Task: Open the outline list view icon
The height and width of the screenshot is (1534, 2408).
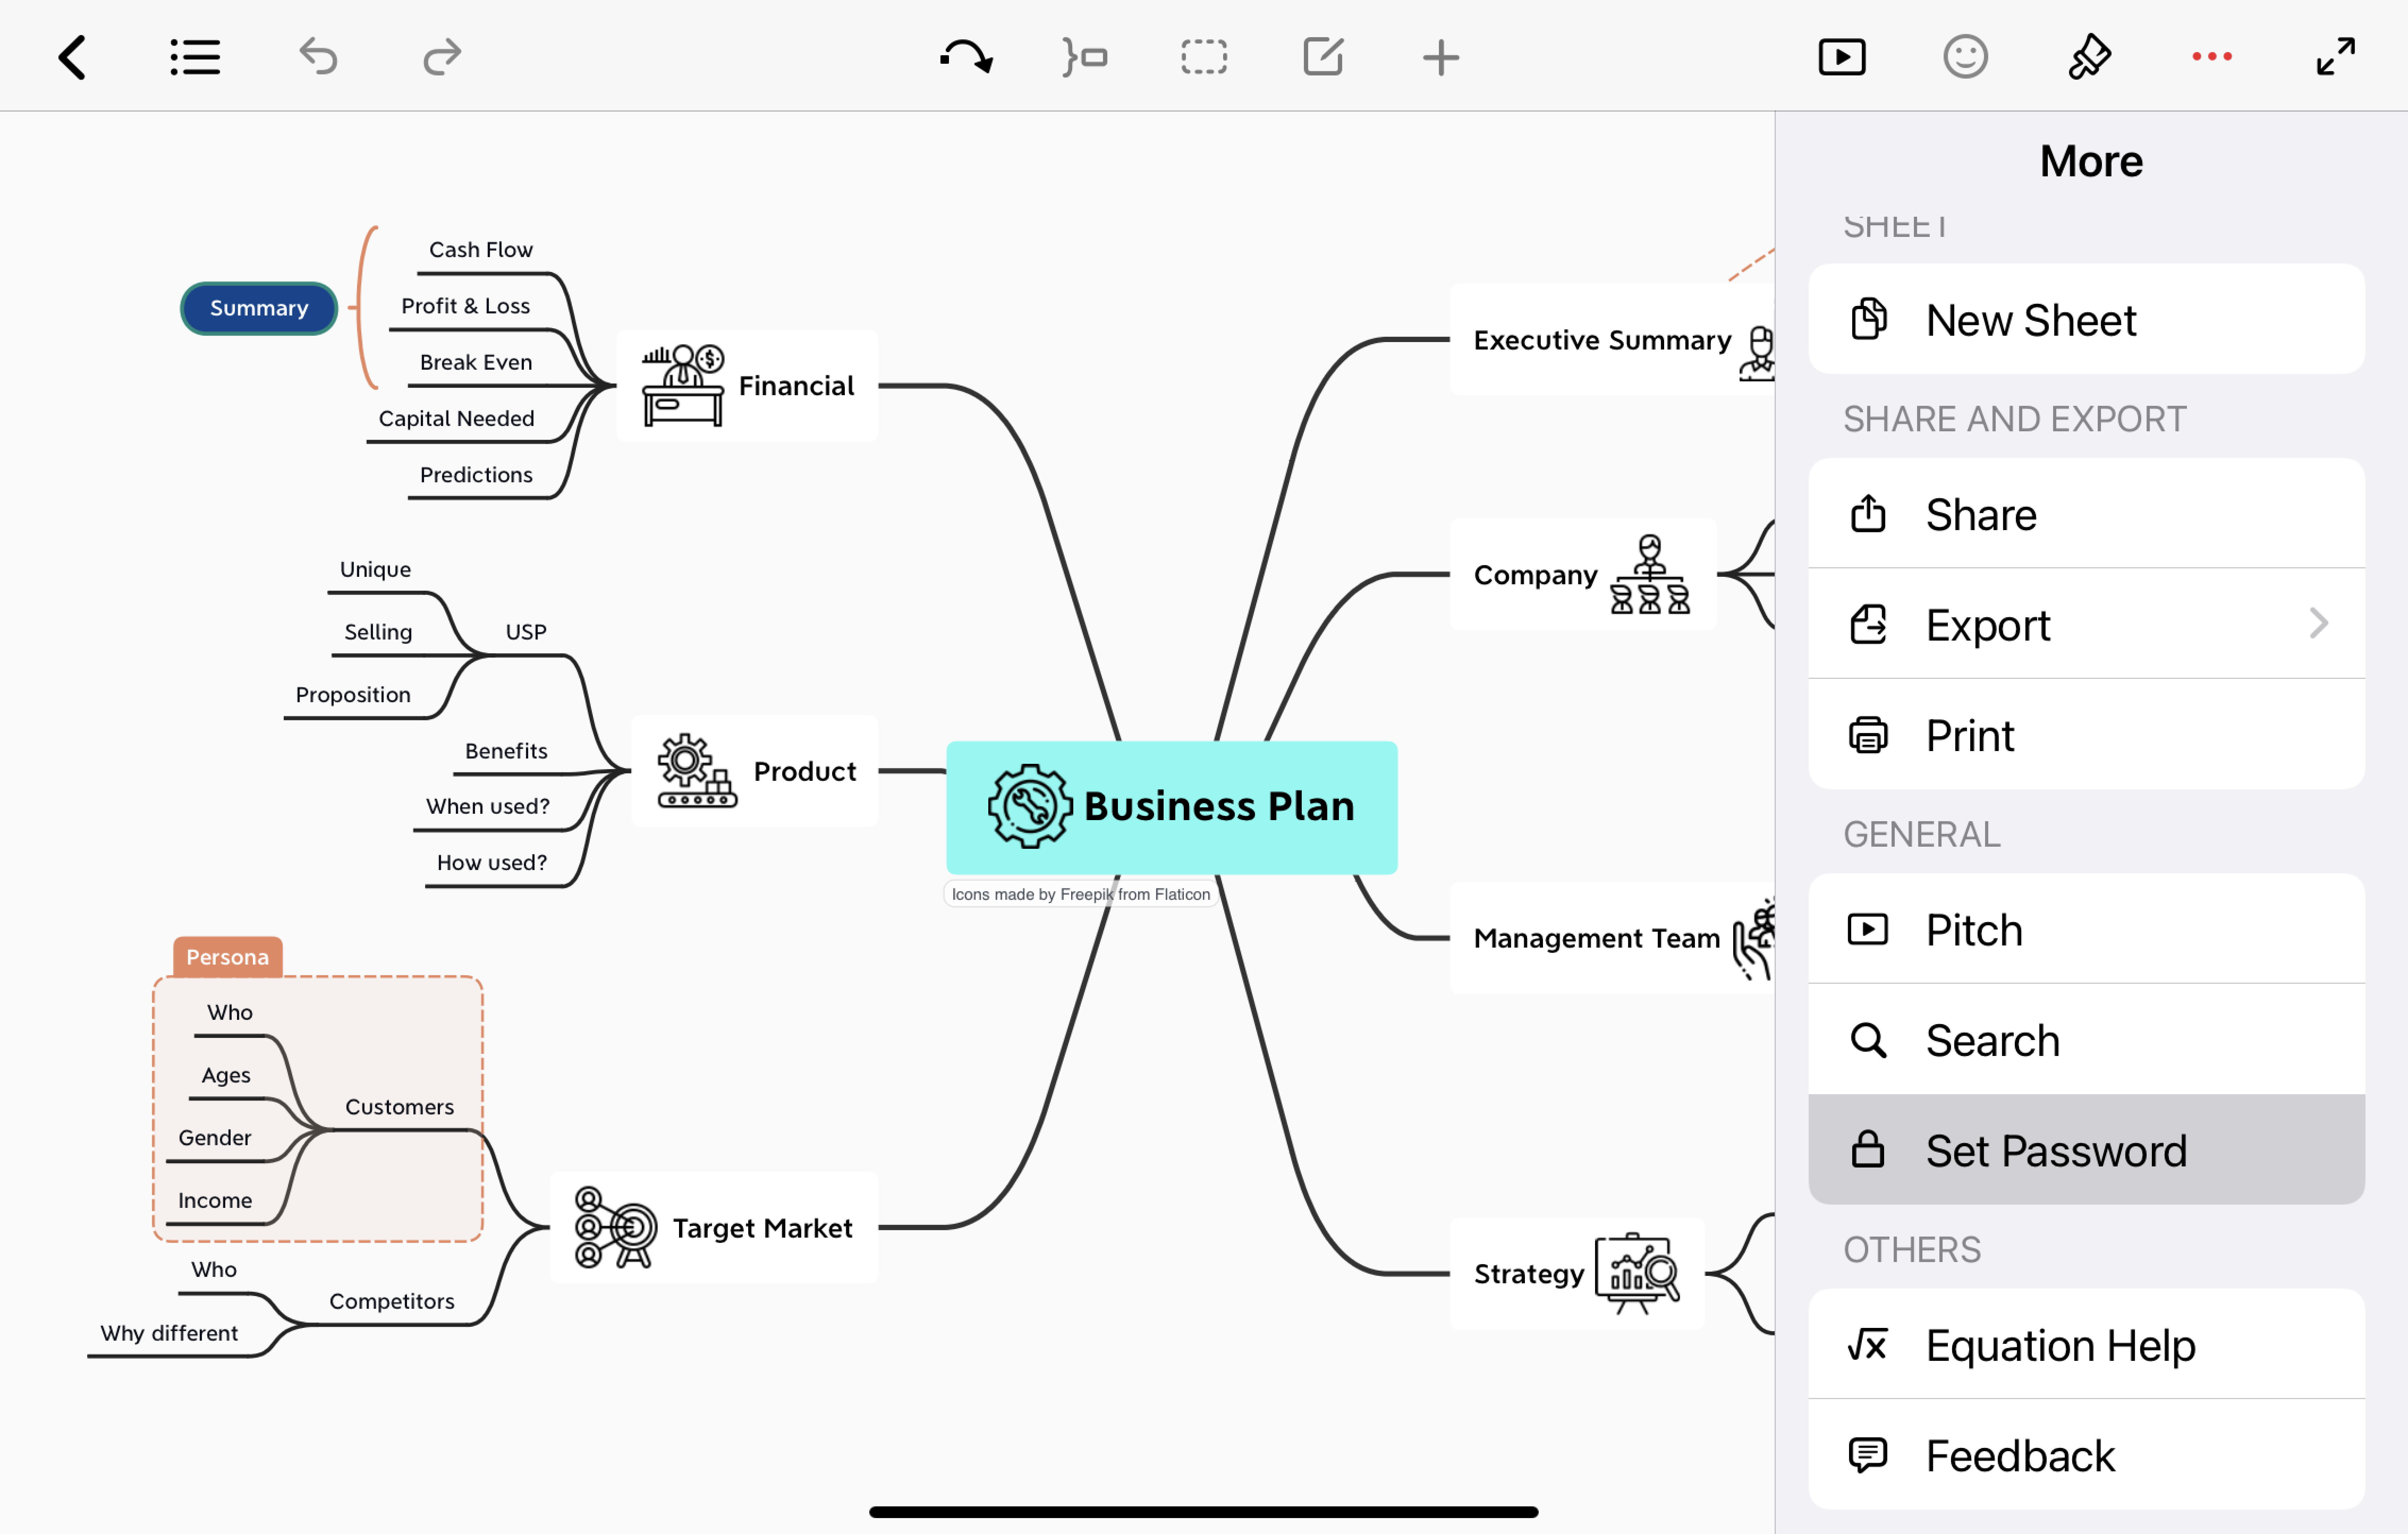Action: 195,57
